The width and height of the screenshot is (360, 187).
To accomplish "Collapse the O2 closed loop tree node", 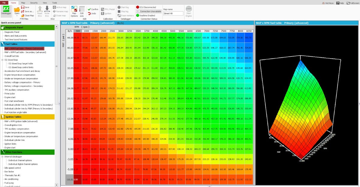I will tap(2, 60).
